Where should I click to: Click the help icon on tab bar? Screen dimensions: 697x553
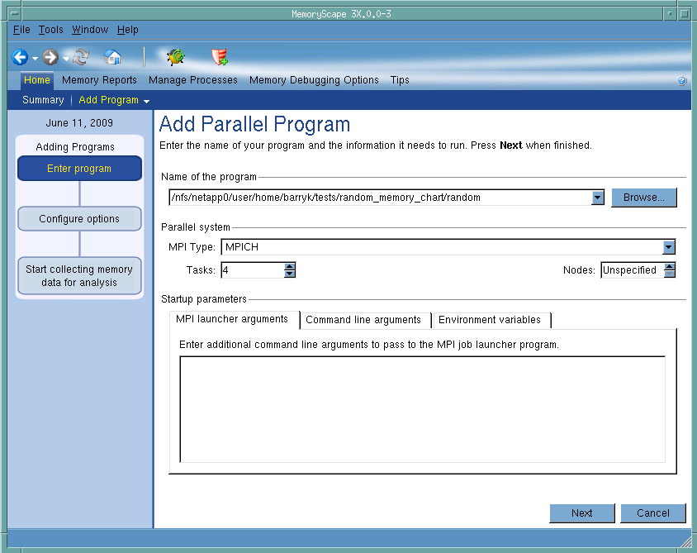pyautogui.click(x=682, y=81)
